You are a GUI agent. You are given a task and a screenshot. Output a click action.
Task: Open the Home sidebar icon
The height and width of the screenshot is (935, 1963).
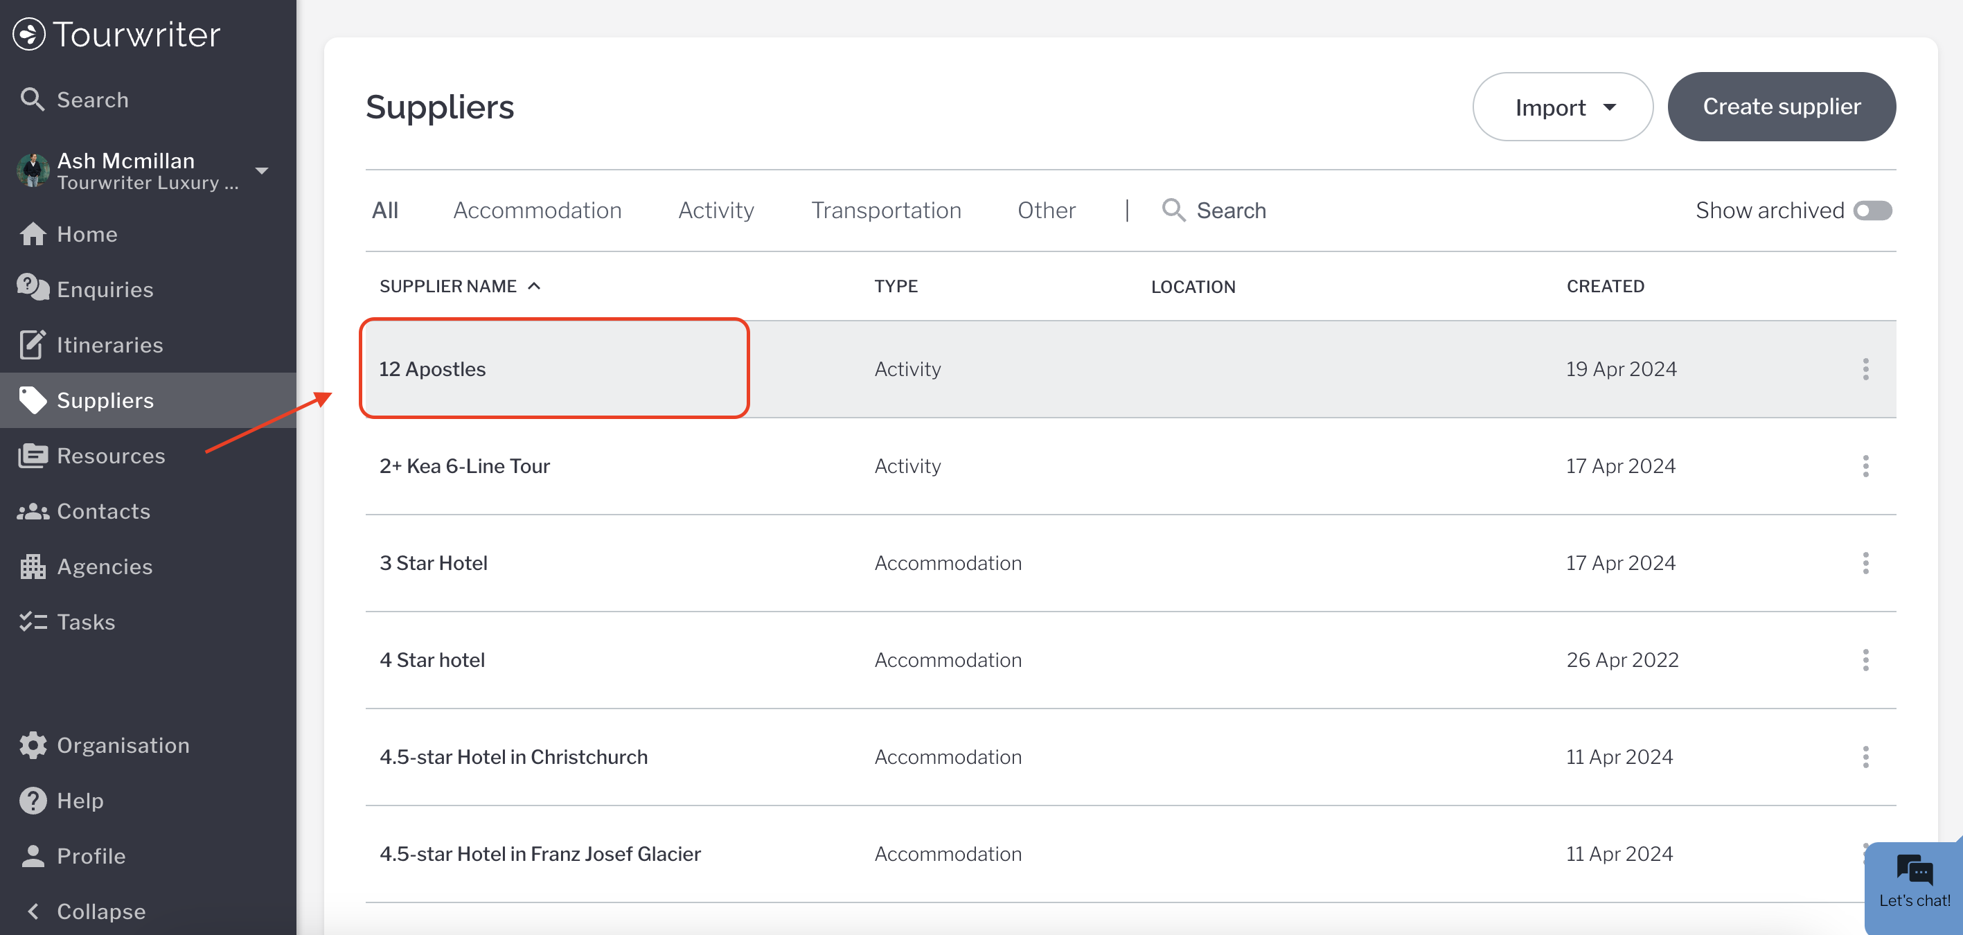click(x=33, y=234)
